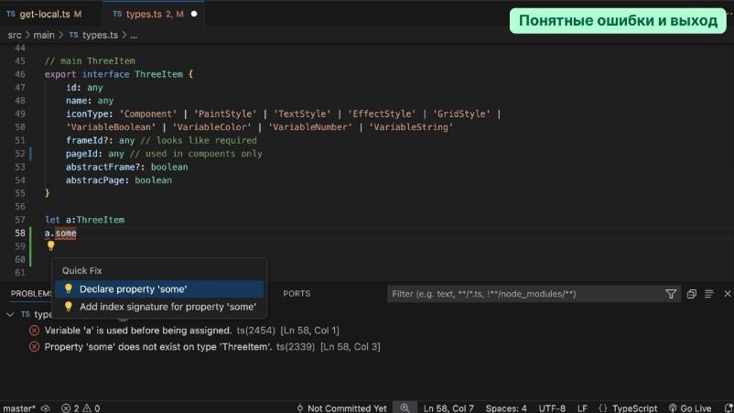Open the Problems panel tab

[31, 294]
